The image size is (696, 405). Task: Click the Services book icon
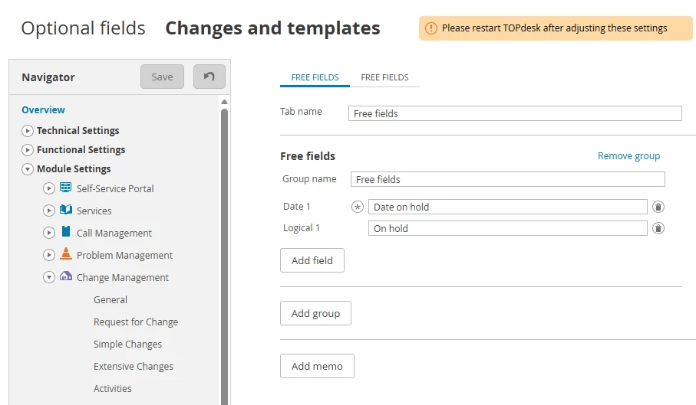[x=65, y=211]
